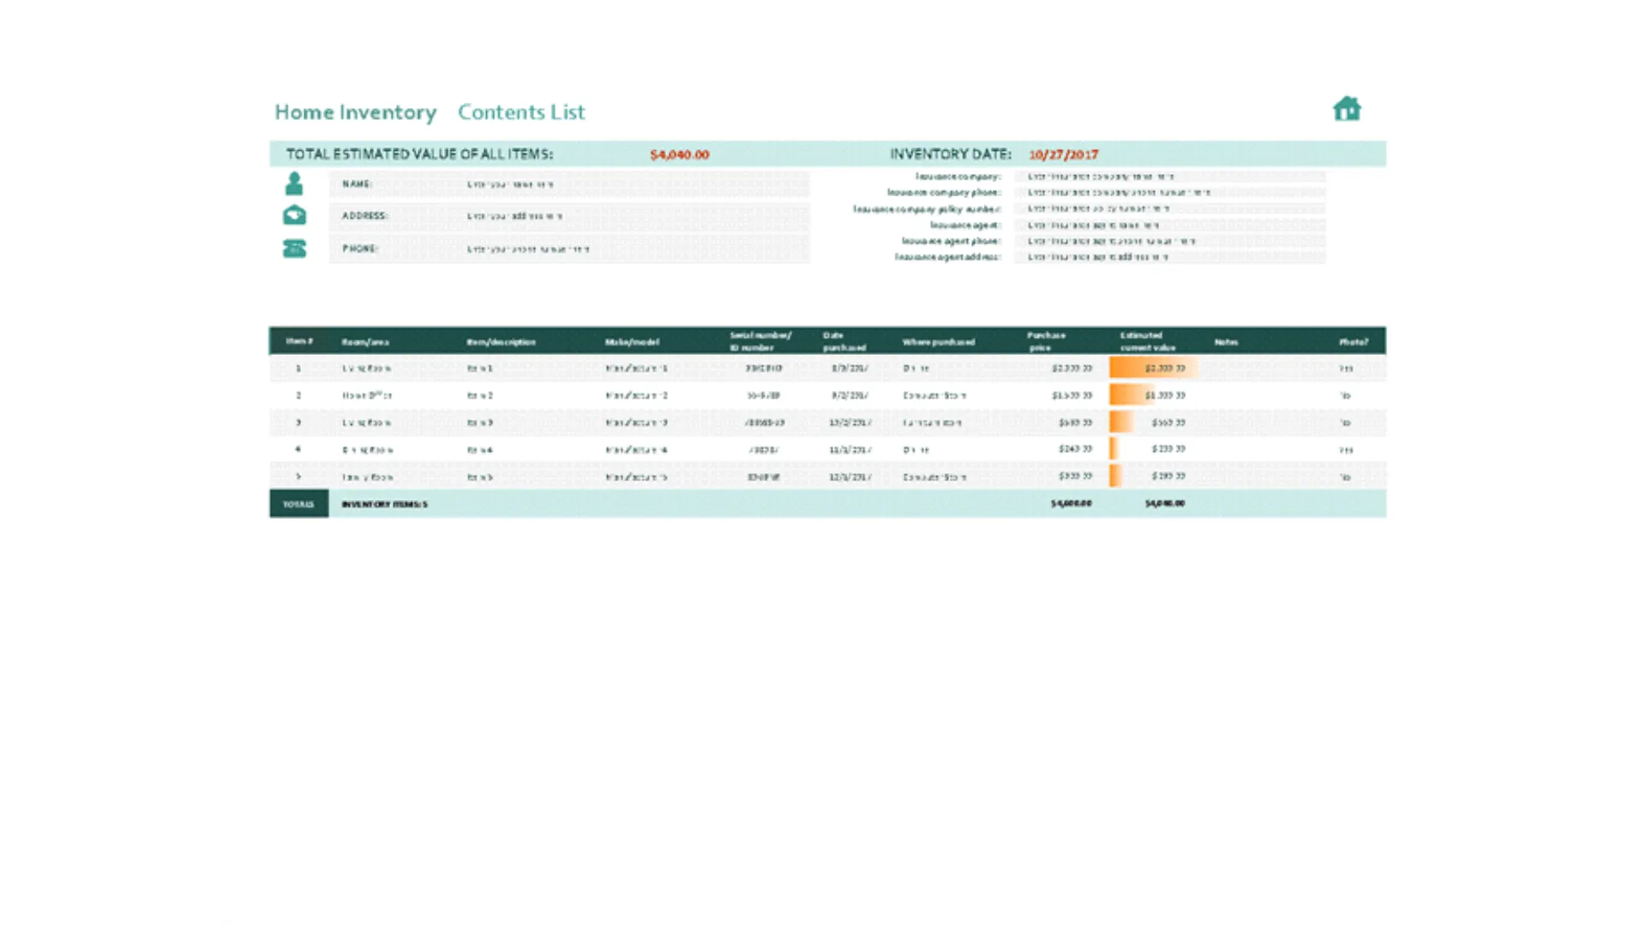Click the row 1 orange estimated value bar
This screenshot has width=1646, height=926.
point(1153,368)
